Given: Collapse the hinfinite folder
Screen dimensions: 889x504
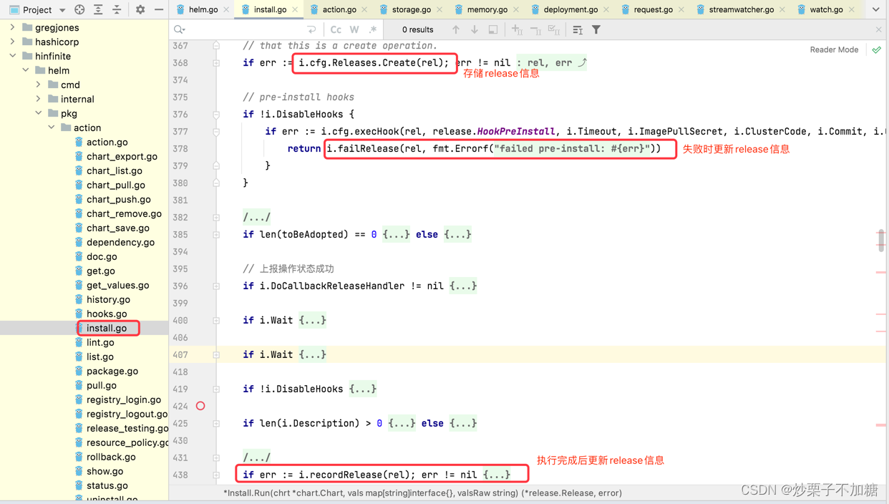Looking at the screenshot, I should [x=12, y=56].
